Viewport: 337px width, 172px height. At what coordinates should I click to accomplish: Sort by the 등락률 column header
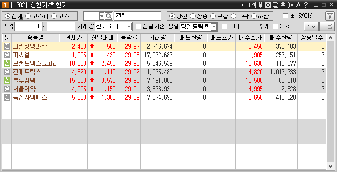coord(129,38)
